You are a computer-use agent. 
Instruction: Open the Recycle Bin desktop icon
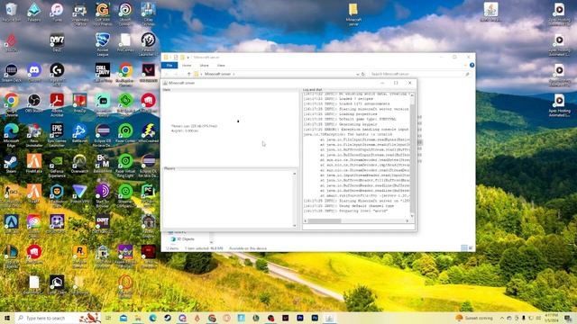point(11,12)
